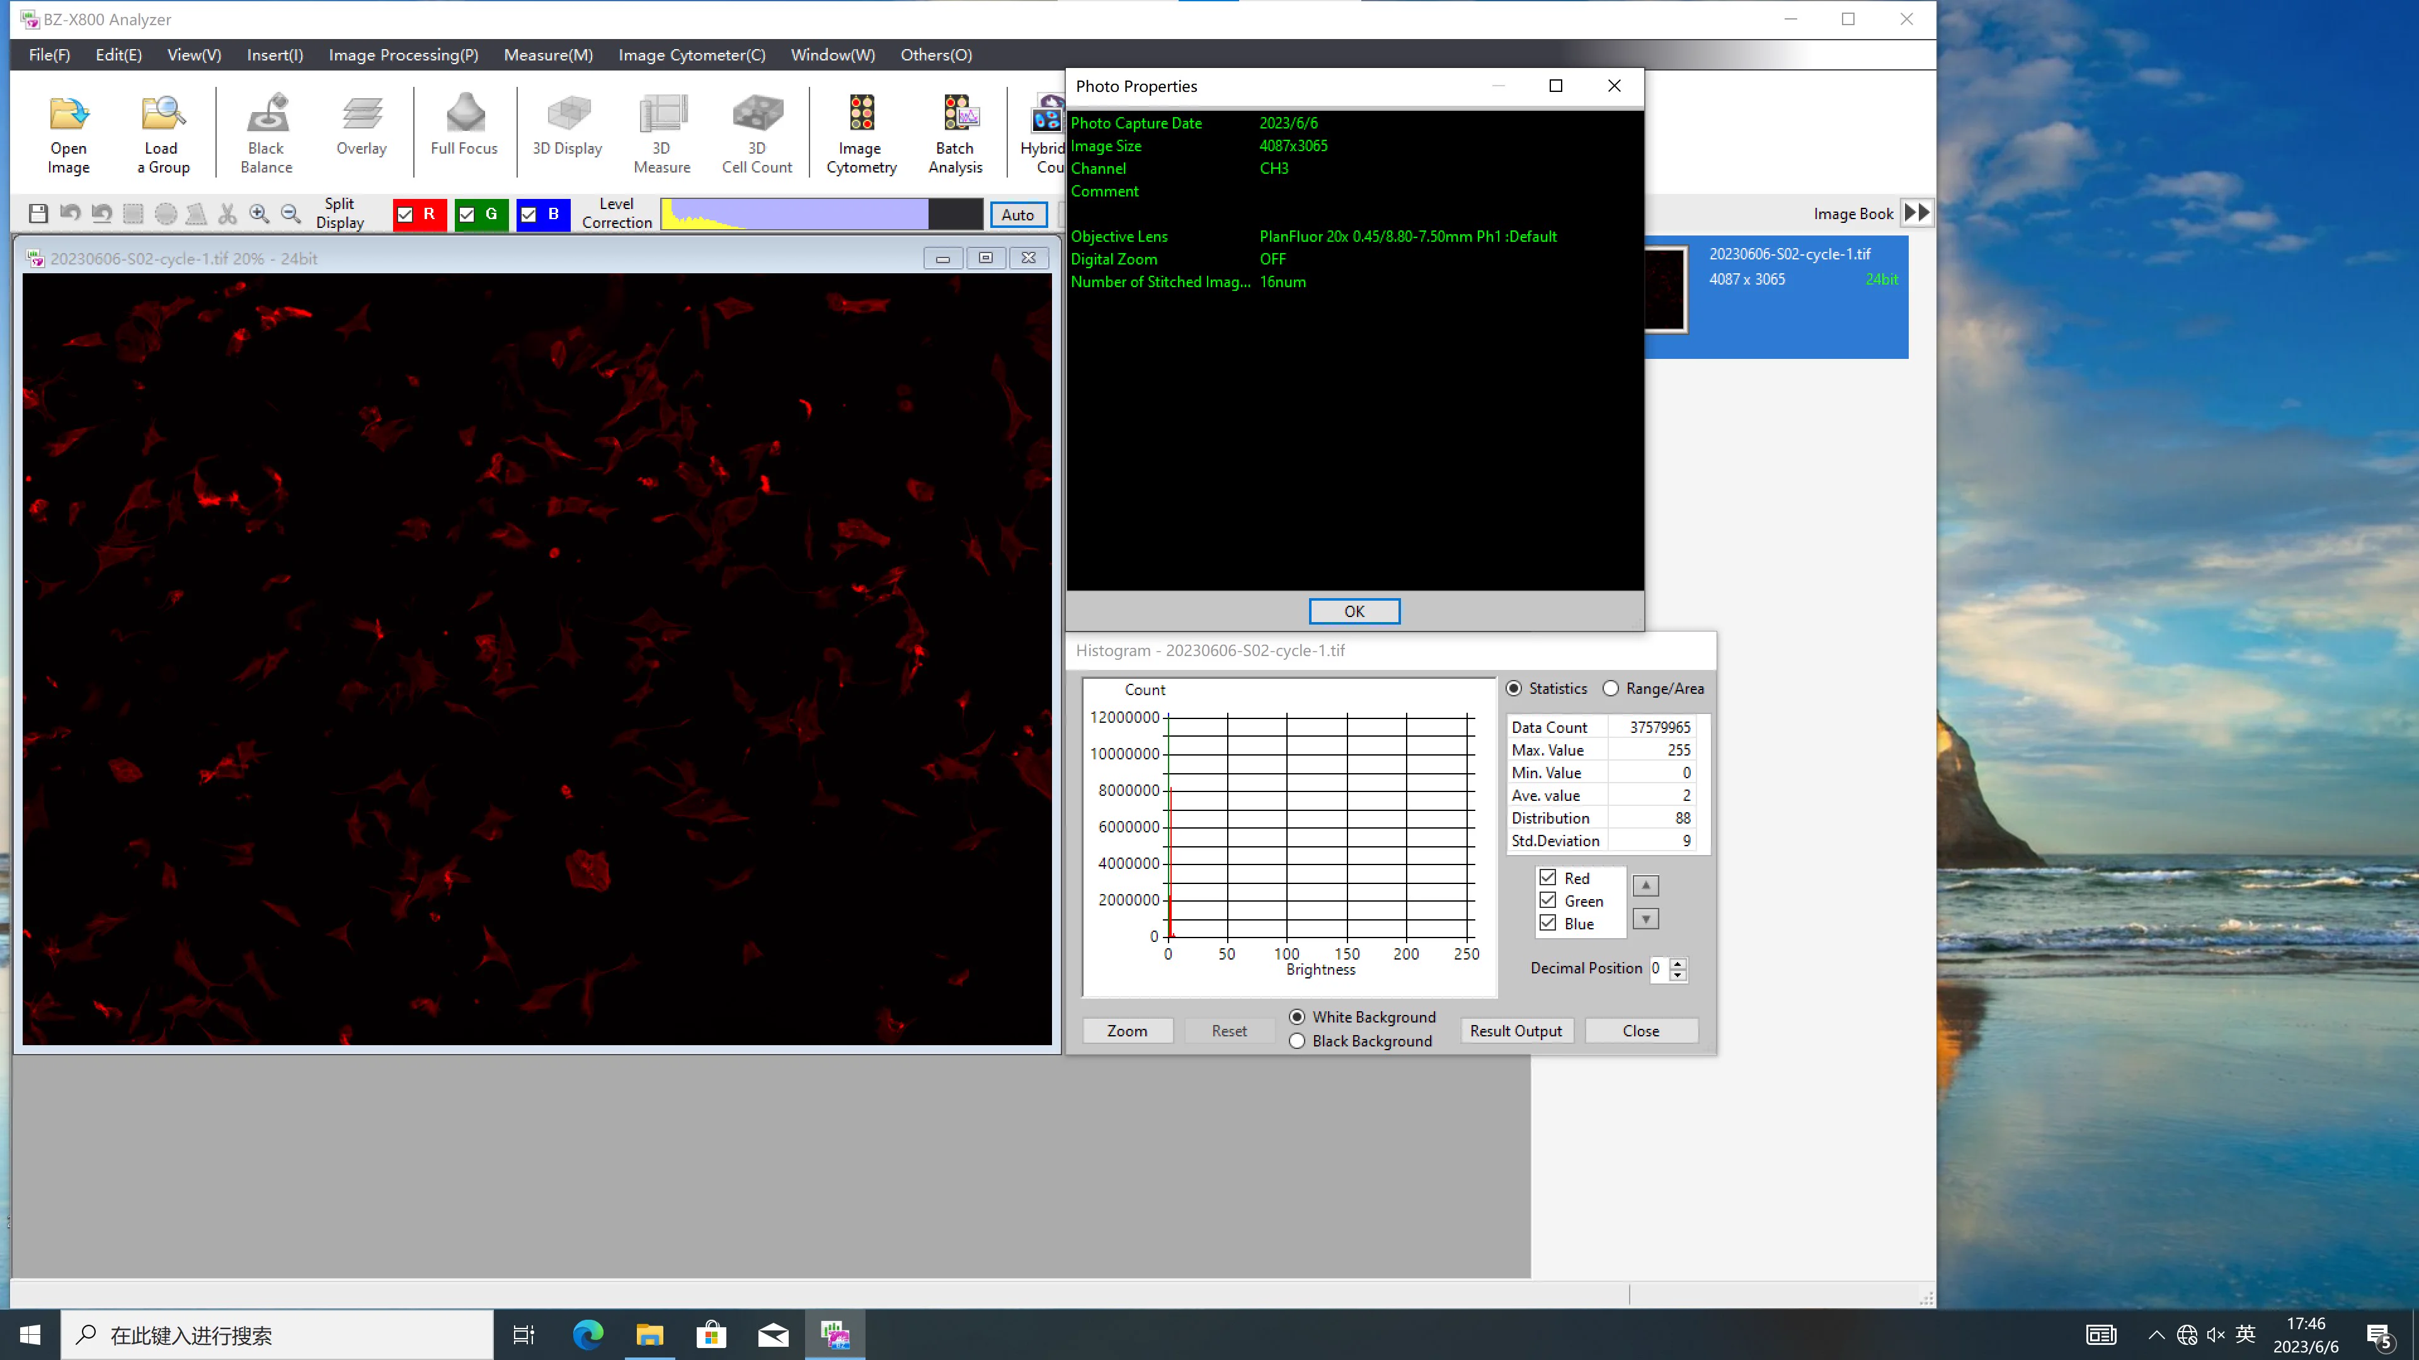Click the Result Output button
Viewport: 2419px width, 1360px height.
point(1516,1031)
